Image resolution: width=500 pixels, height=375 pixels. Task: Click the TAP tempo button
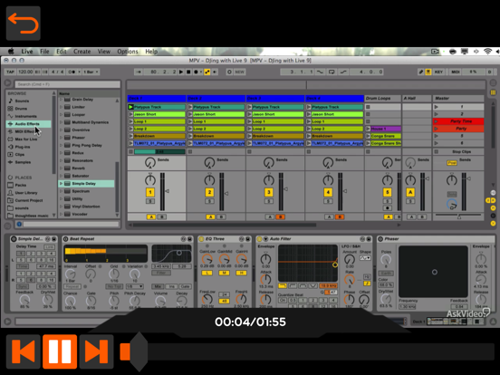pos(10,72)
